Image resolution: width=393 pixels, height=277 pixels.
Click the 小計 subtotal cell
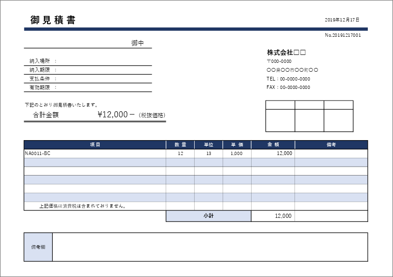[x=209, y=216]
